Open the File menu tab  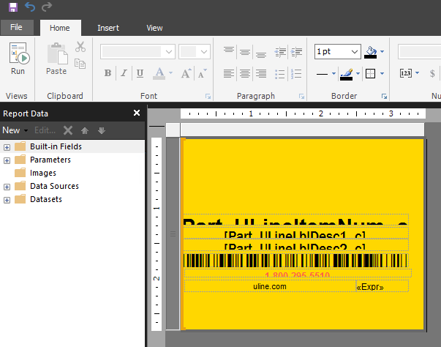point(17,27)
